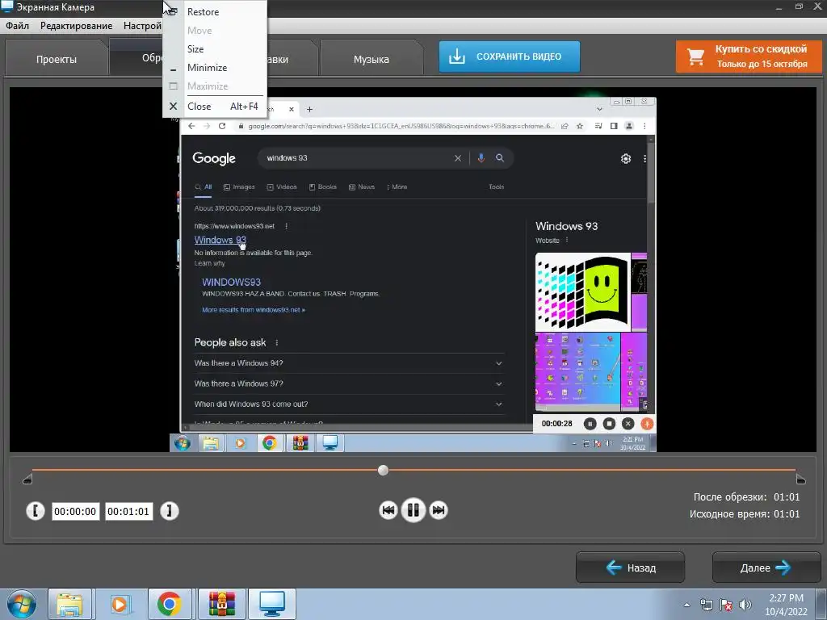Click the clock showing 2:27 PM
Image resolution: width=827 pixels, height=620 pixels.
pos(786,605)
